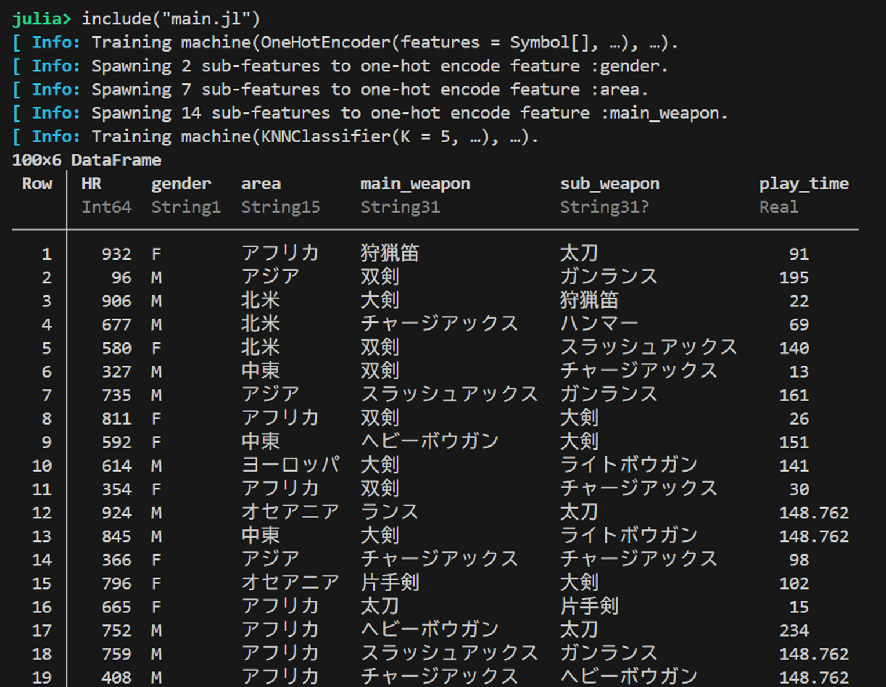Click sub_weapon 'スラッシュアックス' in row 5
Image resolution: width=886 pixels, height=687 pixels.
pos(649,348)
